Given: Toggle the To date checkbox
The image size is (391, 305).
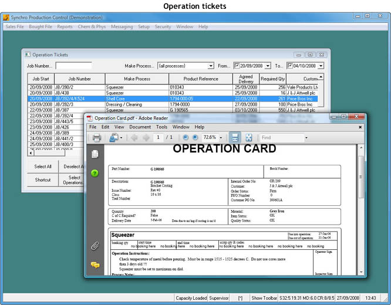Looking at the screenshot, I should click(x=290, y=66).
